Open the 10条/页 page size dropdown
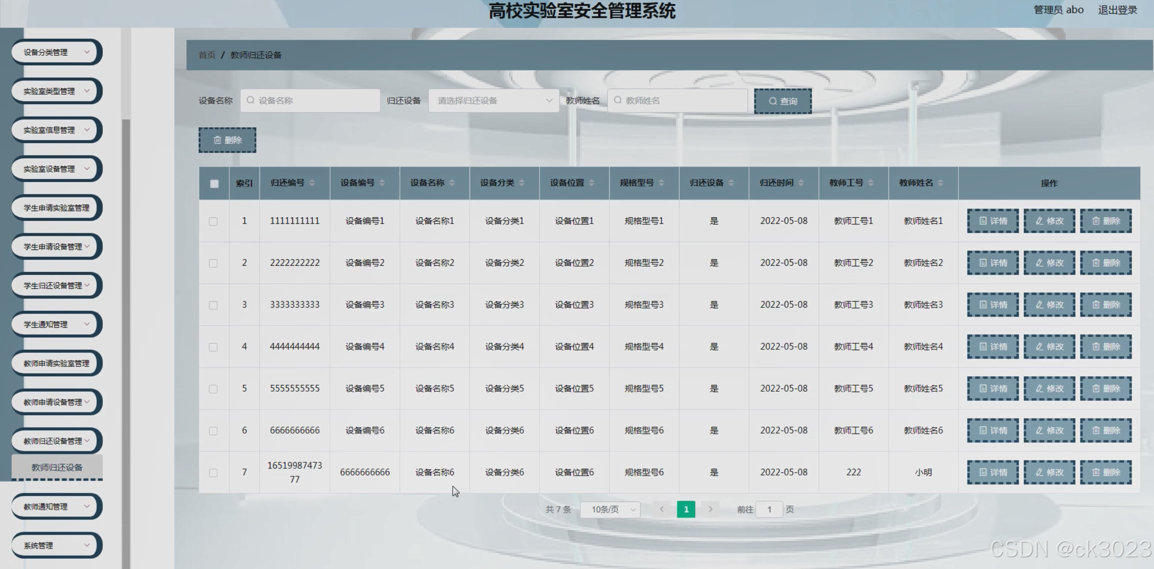This screenshot has width=1154, height=569. [x=610, y=510]
